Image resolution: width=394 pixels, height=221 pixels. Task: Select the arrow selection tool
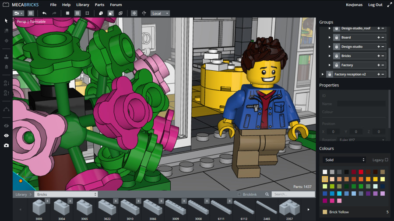(6, 21)
